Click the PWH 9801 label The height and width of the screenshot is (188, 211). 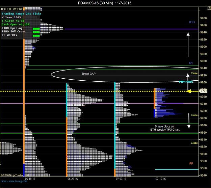(x=186, y=82)
